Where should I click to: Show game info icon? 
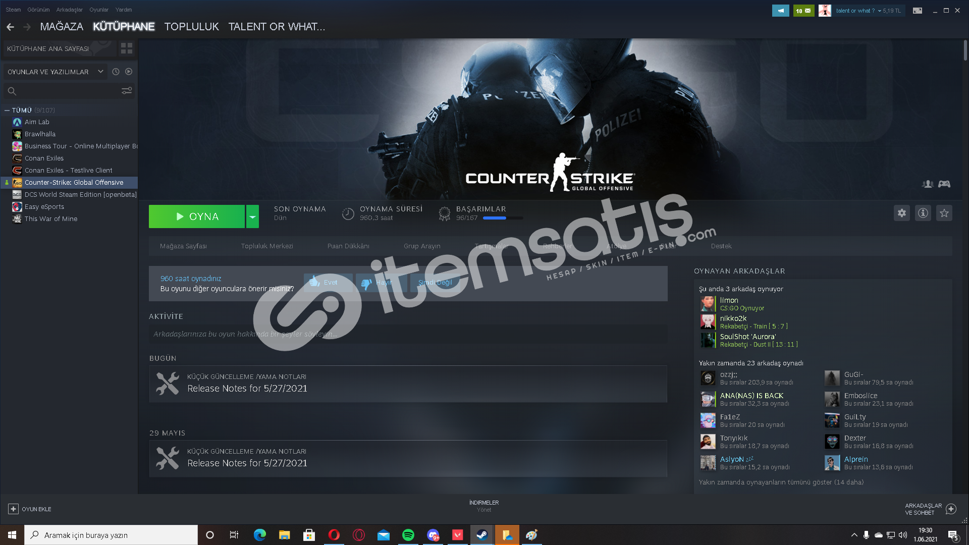click(x=923, y=213)
